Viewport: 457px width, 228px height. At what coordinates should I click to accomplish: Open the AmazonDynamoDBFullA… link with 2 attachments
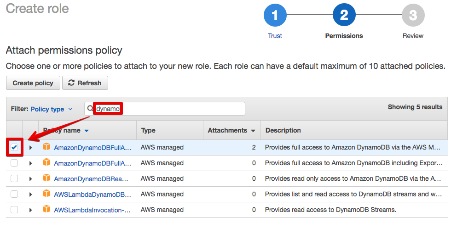(x=93, y=148)
